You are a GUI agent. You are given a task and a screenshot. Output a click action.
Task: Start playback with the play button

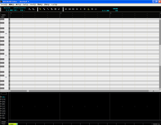[81, 9]
